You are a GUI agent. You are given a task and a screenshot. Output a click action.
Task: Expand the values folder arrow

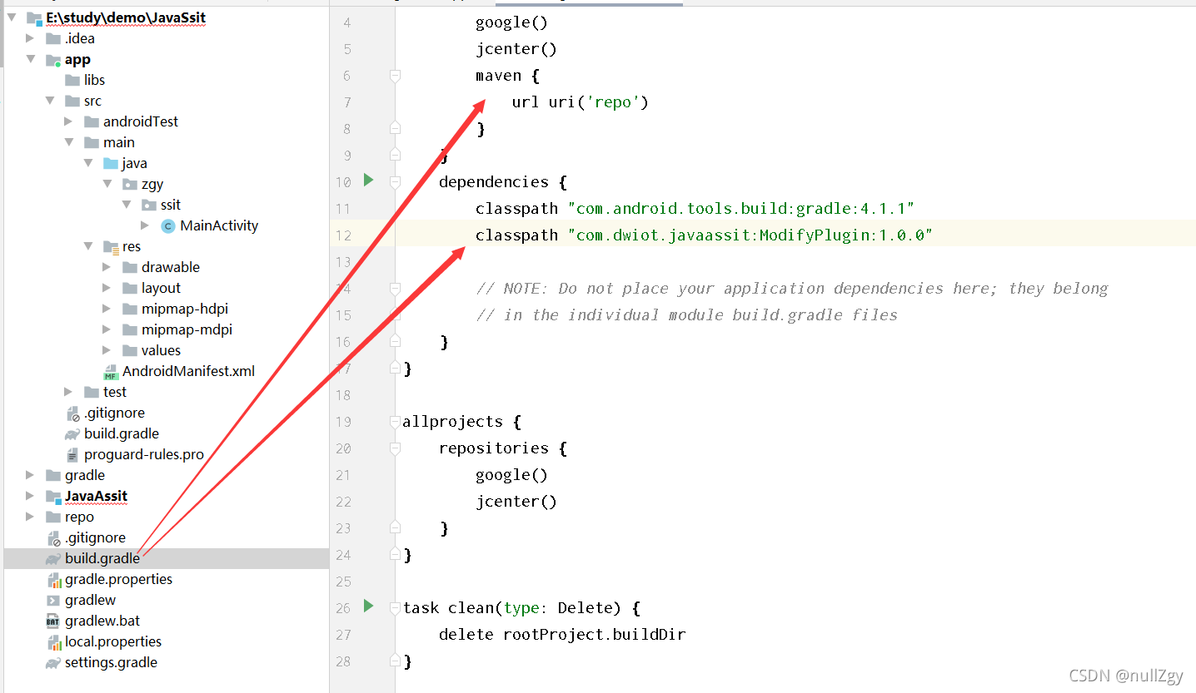point(107,350)
